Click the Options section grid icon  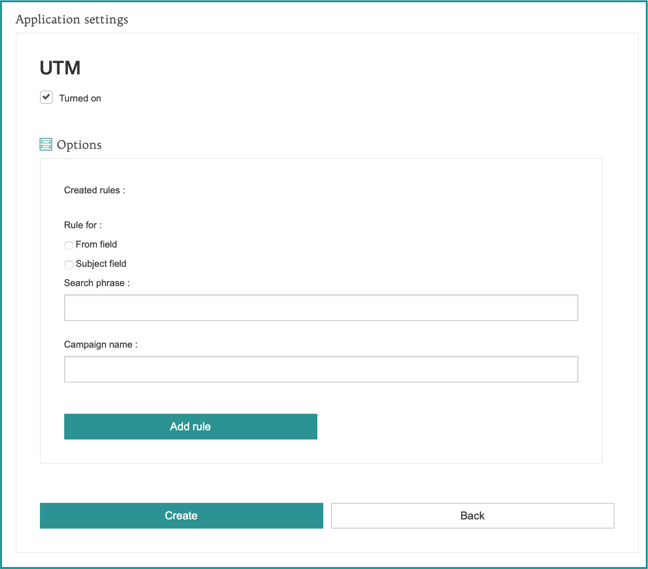pyautogui.click(x=46, y=144)
